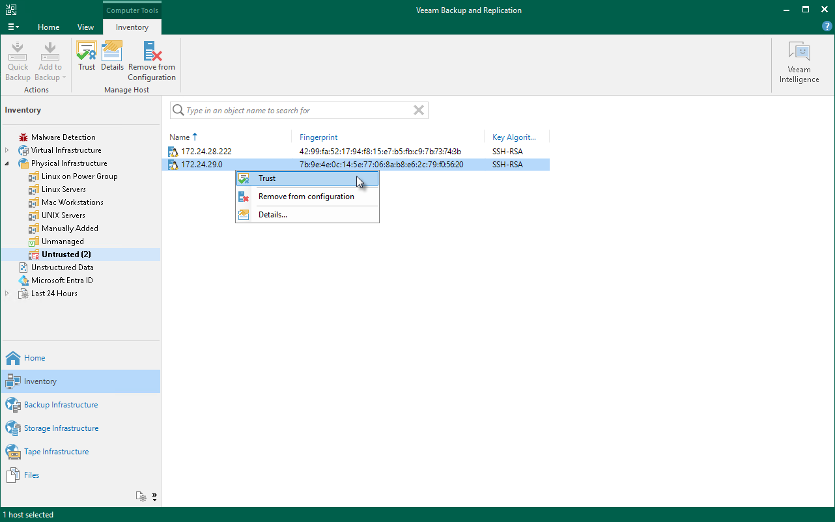Select the Inventory ribbon tab
This screenshot has height=522, width=835.
pos(132,27)
